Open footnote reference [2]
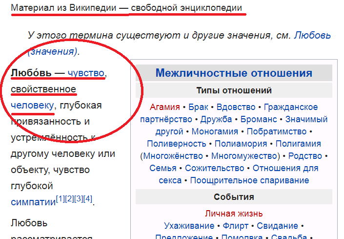The image size is (344, 239). 70,199
